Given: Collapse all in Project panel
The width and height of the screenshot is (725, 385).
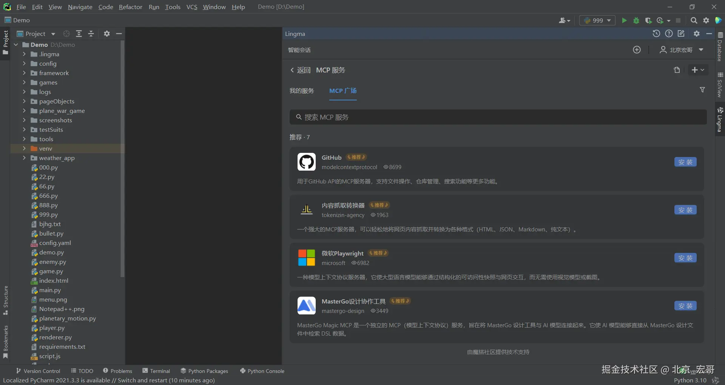Looking at the screenshot, I should 91,34.
